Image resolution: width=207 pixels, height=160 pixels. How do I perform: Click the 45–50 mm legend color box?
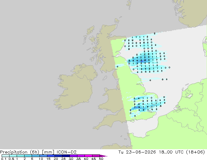96,156
